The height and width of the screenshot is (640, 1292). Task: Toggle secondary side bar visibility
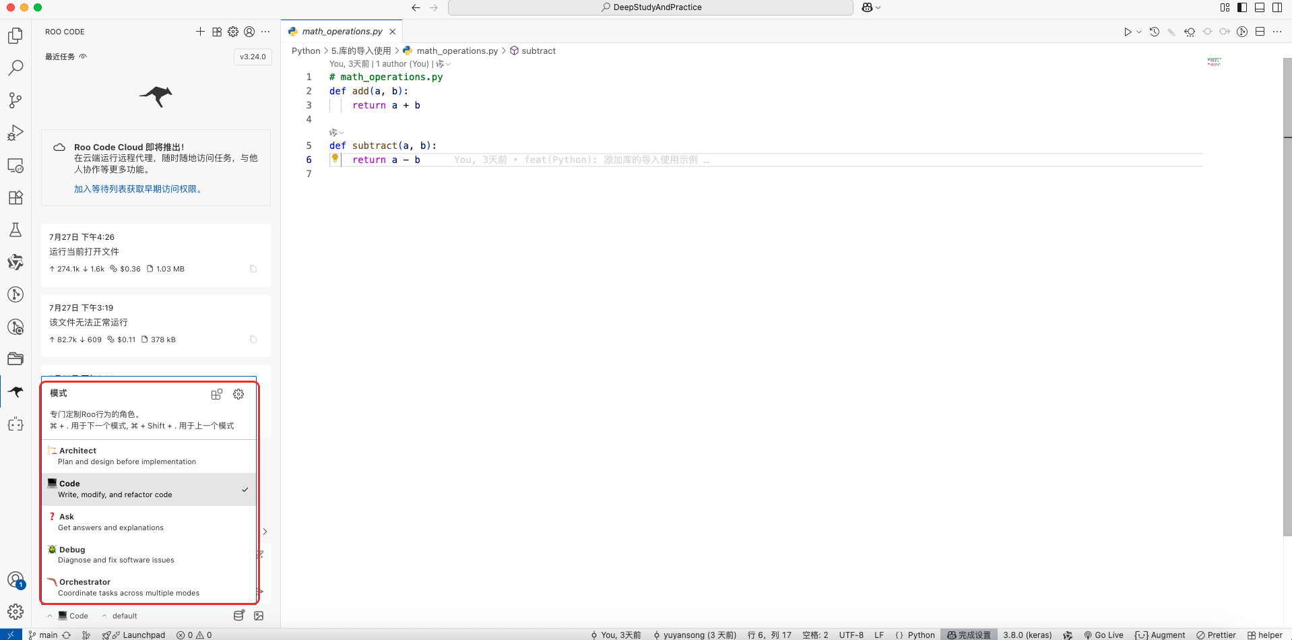click(1277, 7)
